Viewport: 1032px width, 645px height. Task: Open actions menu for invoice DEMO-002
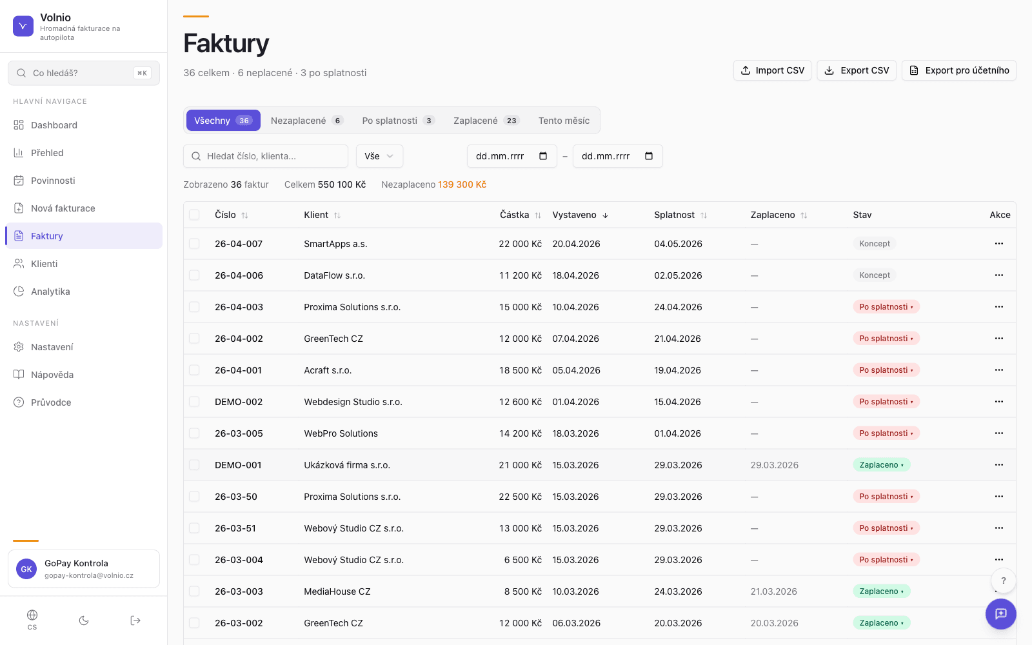tap(999, 402)
